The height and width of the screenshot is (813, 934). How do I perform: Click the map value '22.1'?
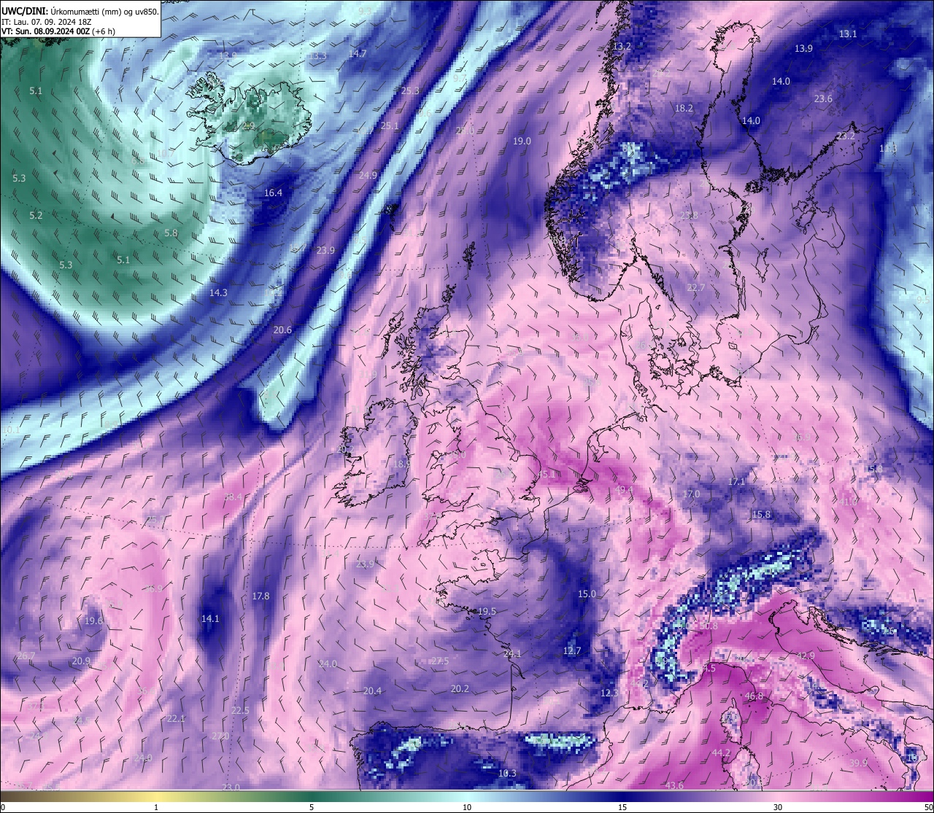tap(176, 719)
